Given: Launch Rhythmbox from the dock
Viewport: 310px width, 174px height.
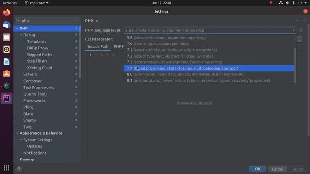Looking at the screenshot, I should tap(6, 49).
